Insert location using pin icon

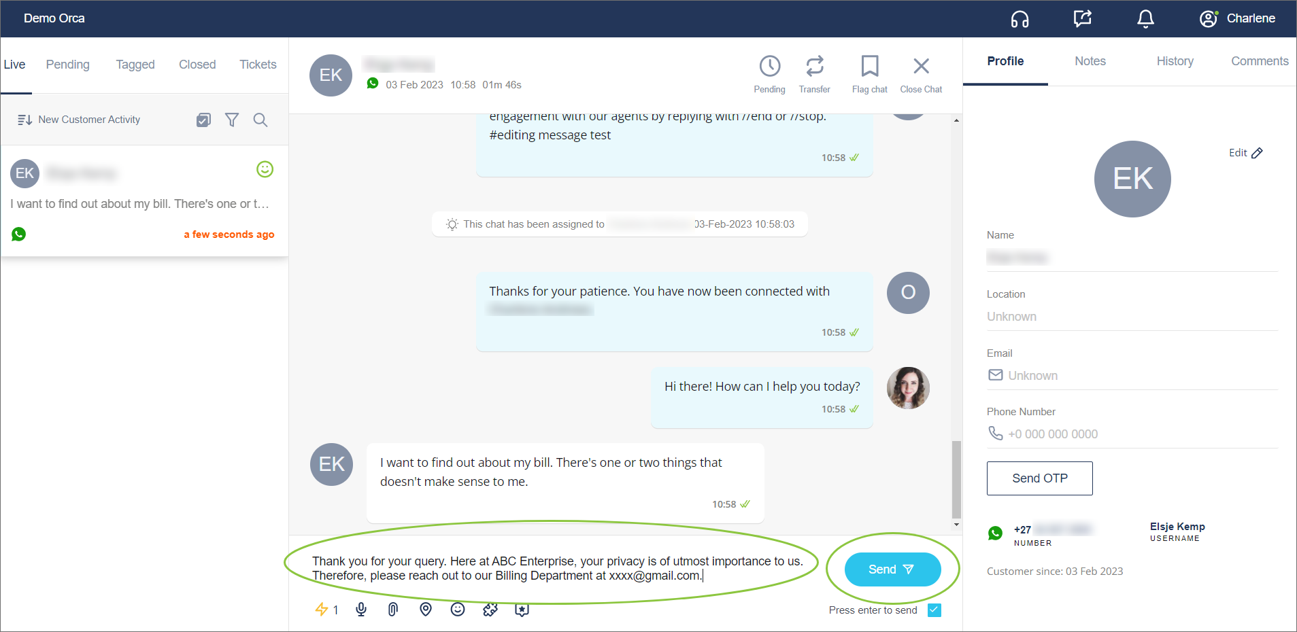(426, 610)
